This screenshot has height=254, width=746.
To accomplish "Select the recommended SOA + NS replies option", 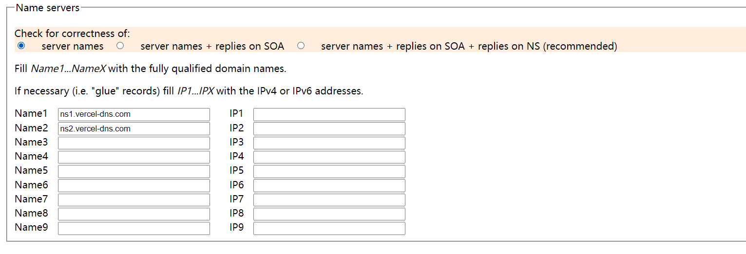I will [x=301, y=46].
